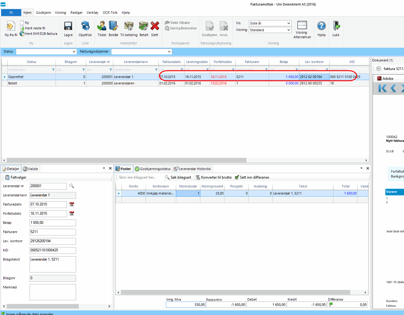Click the invoice list horizontal scrollbar
Image resolution: width=404 pixels, height=315 pixels.
[x=126, y=160]
